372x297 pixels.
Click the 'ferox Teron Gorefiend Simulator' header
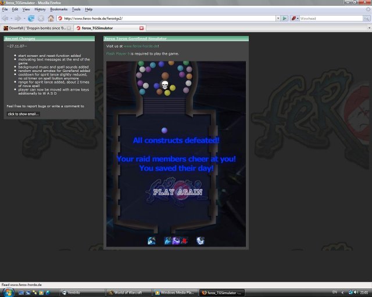pos(176,39)
